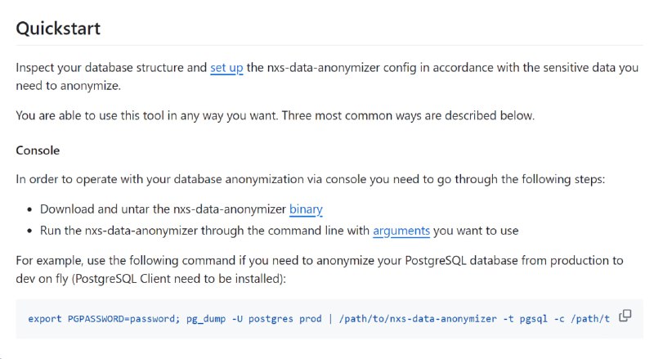Click the paragraph starting "For example, use"
This screenshot has height=359, width=654.
click(320, 270)
